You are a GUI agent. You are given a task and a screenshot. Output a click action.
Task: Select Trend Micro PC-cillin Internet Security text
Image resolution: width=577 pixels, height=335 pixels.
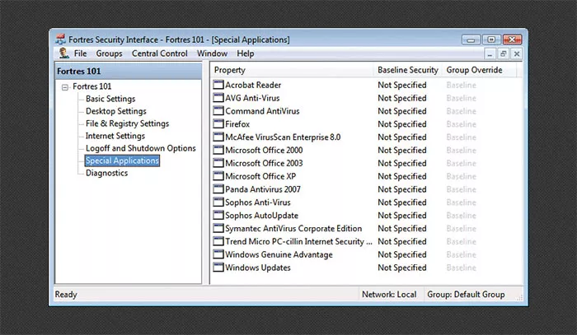(x=298, y=241)
